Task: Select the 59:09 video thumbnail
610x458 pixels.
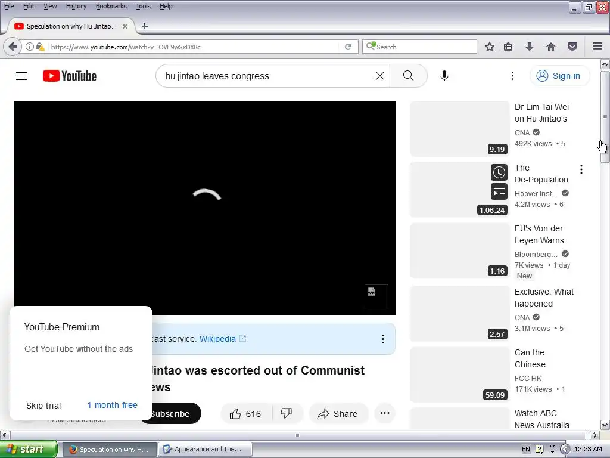Action: pyautogui.click(x=460, y=375)
